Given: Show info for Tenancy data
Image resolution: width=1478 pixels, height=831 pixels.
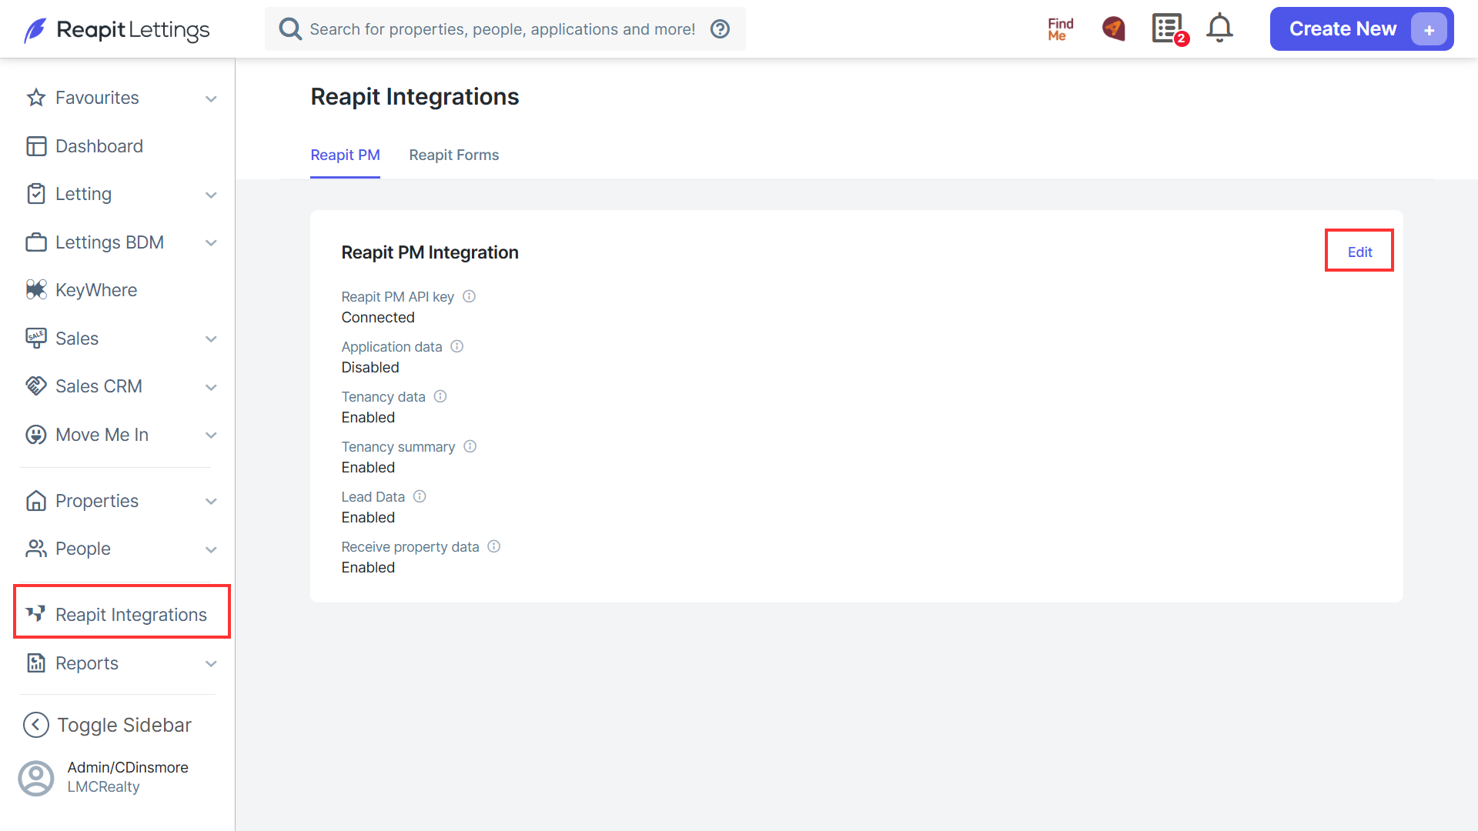Looking at the screenshot, I should point(440,396).
